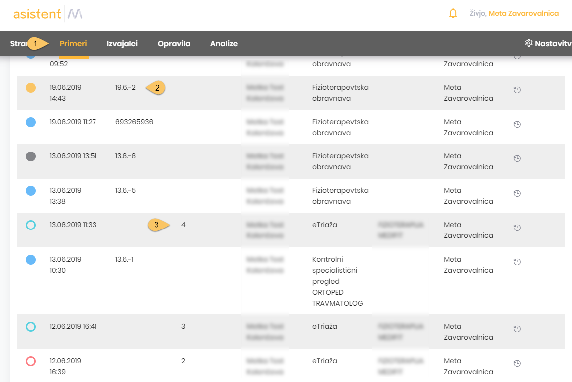The height and width of the screenshot is (382, 572).
Task: Click the orange status dot for 19.6.-2
Action: click(31, 88)
